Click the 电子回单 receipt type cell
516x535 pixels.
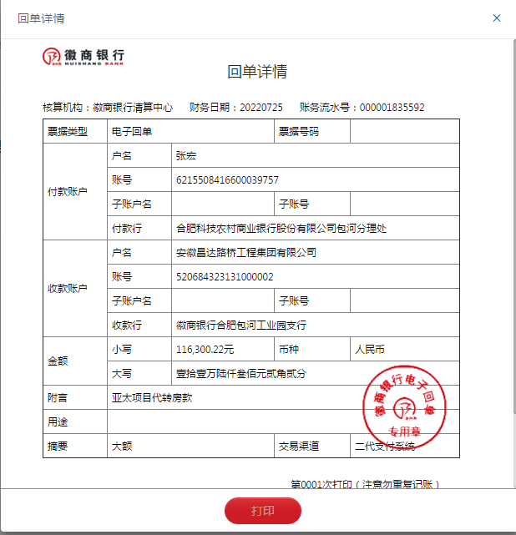(132, 132)
